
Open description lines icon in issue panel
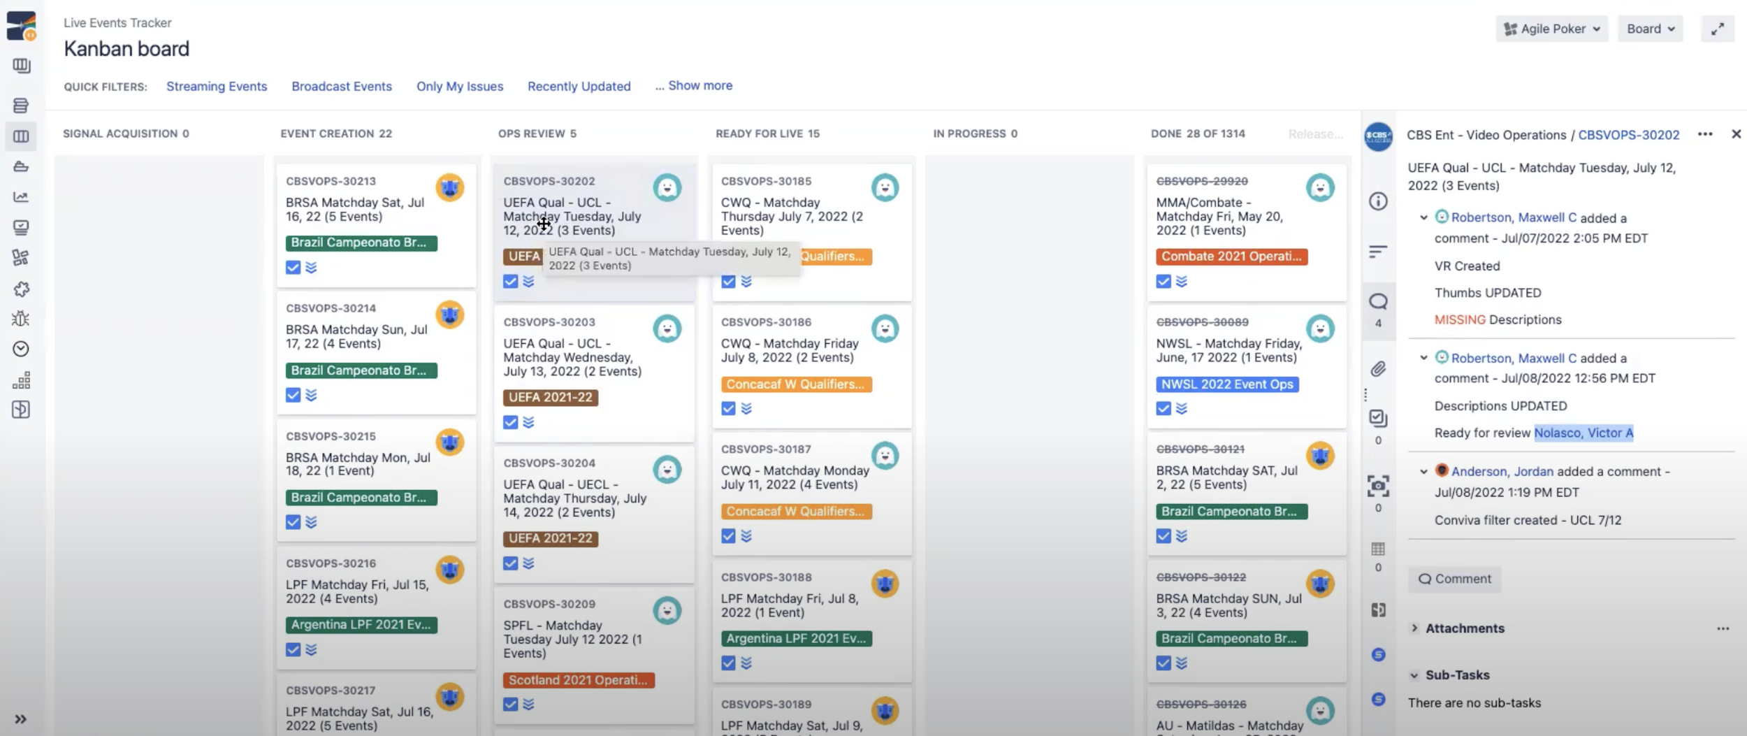point(1378,251)
